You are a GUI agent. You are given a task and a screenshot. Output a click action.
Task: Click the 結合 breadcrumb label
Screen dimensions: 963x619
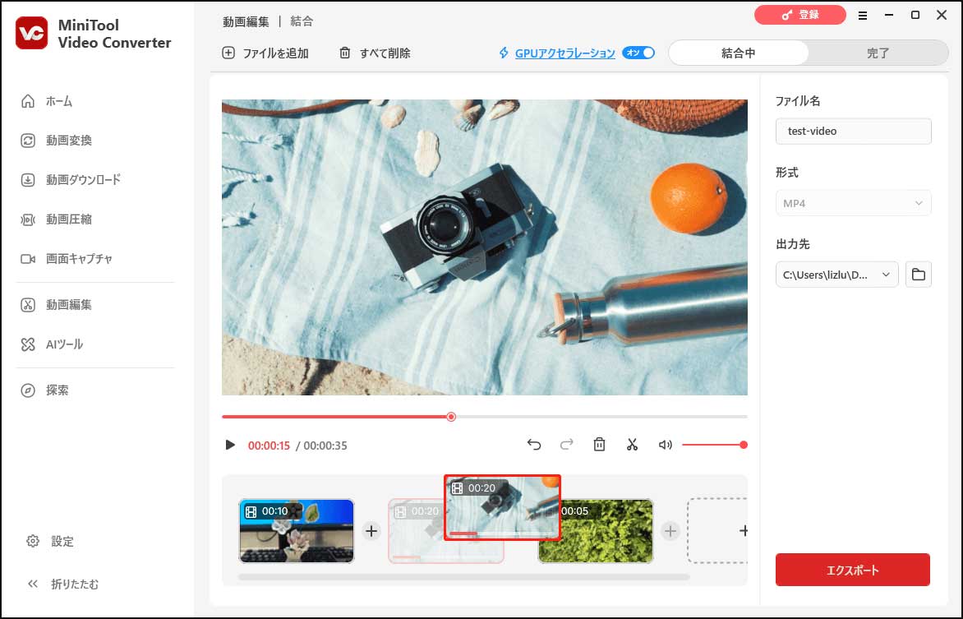(x=302, y=21)
